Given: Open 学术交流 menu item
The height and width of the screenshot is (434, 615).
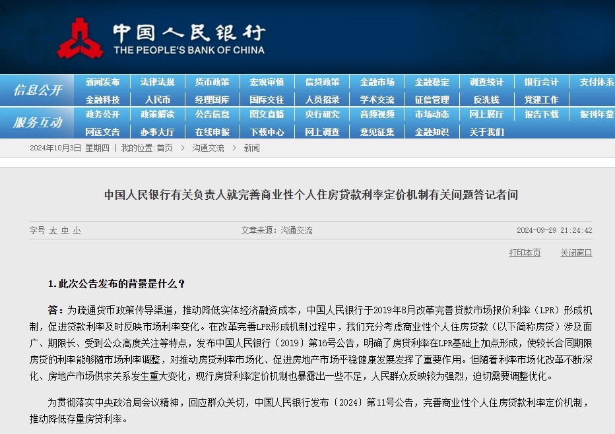Looking at the screenshot, I should coord(377,100).
